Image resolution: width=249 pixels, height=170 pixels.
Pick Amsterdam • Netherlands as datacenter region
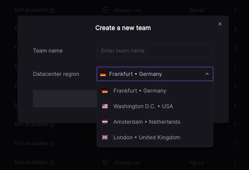coord(147,122)
